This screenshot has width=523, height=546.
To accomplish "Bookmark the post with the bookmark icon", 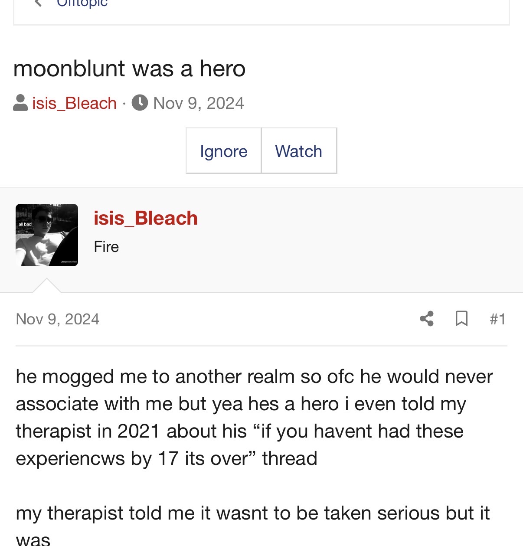I will (461, 319).
